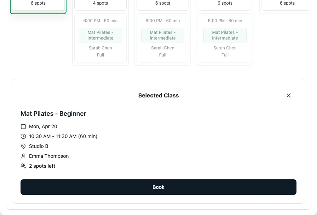Image resolution: width=317 pixels, height=215 pixels.
Task: Select the middle Mat Pilates - Intermediate class slot
Action: click(x=163, y=35)
